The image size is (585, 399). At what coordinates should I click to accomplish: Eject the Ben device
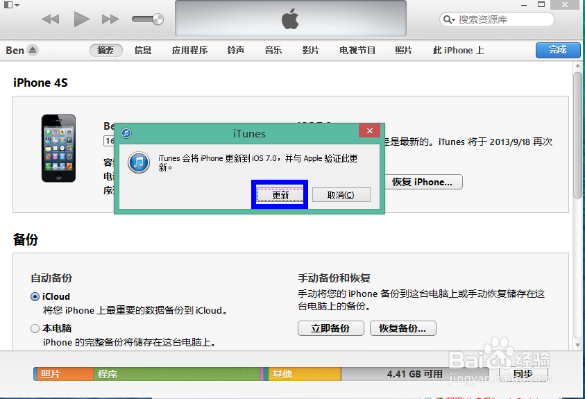[33, 50]
